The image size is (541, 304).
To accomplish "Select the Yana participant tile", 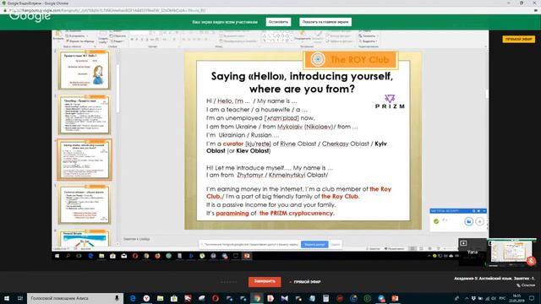I will (472, 252).
